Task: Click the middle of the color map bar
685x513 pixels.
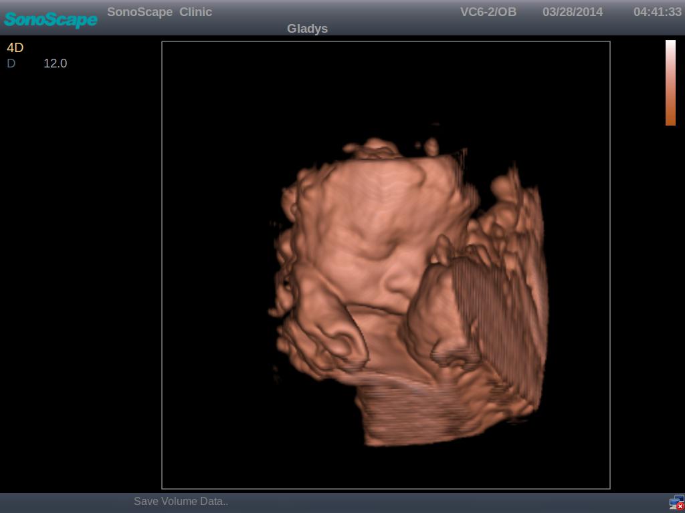Action: [x=670, y=83]
